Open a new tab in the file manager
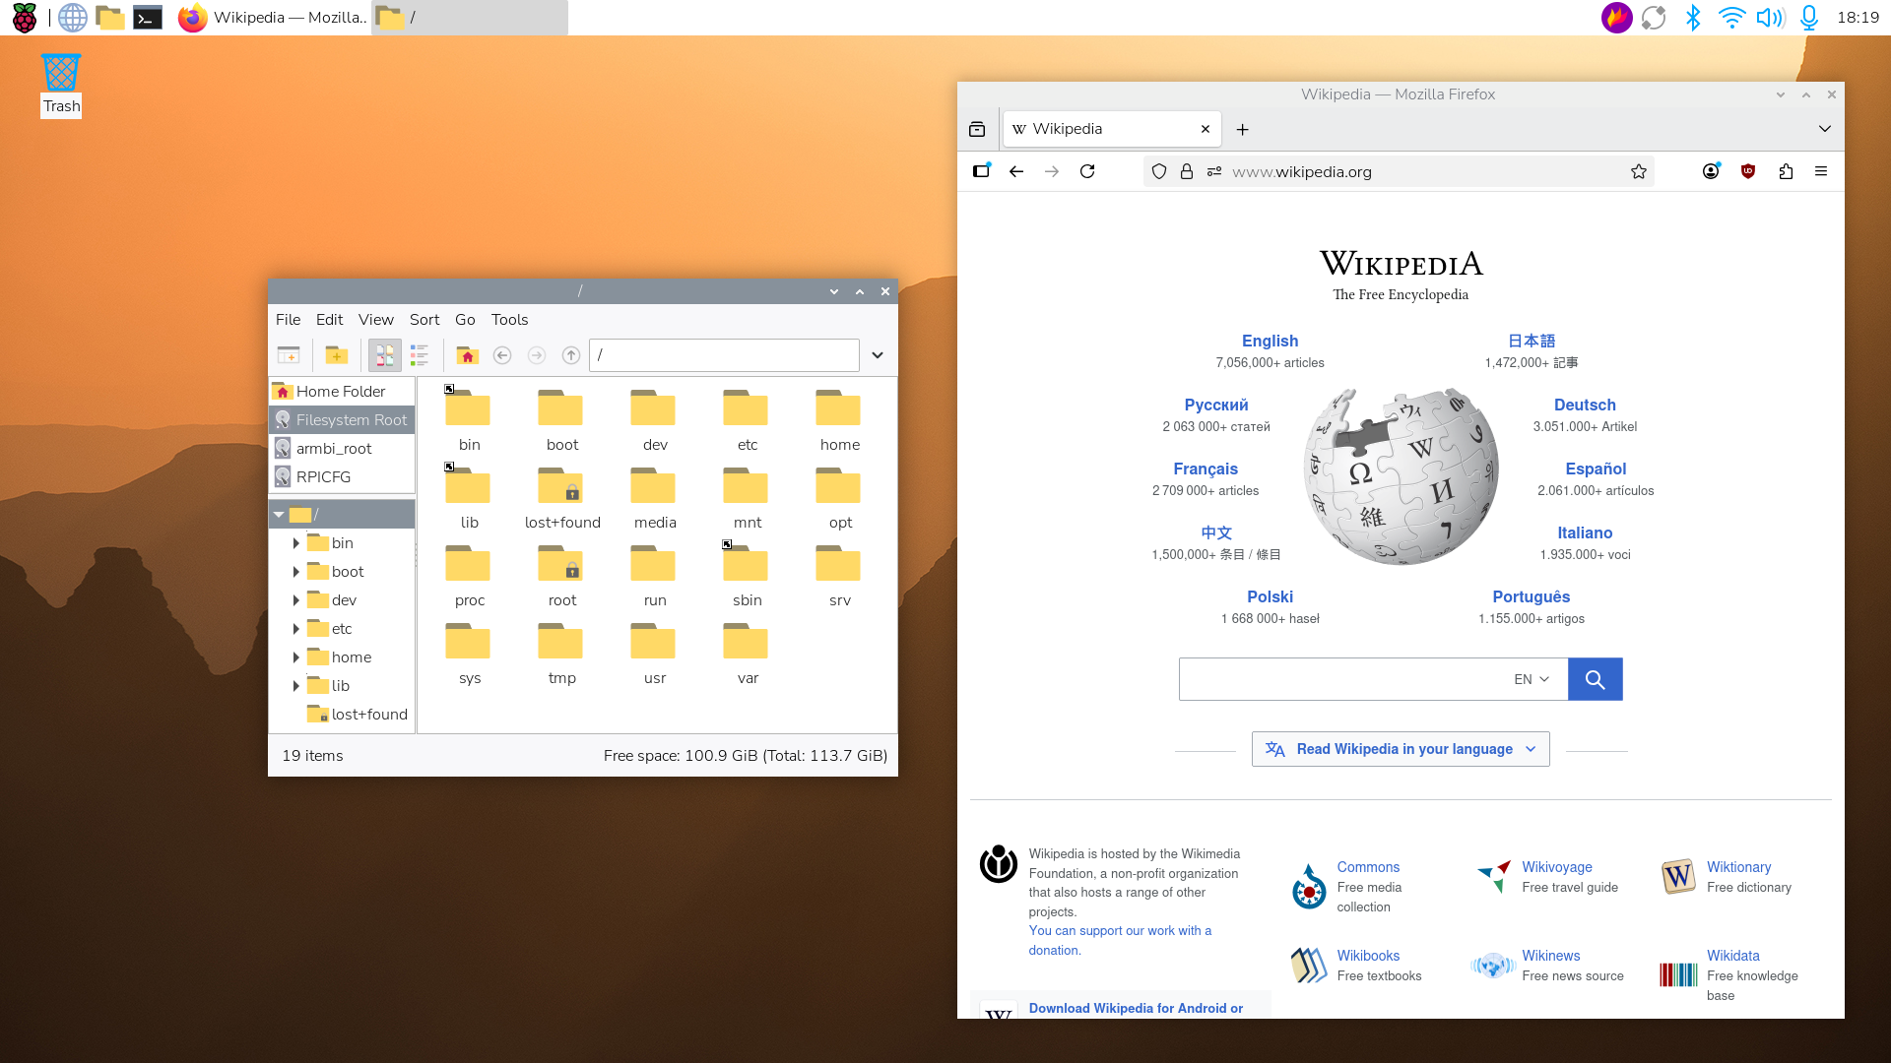 tap(289, 355)
